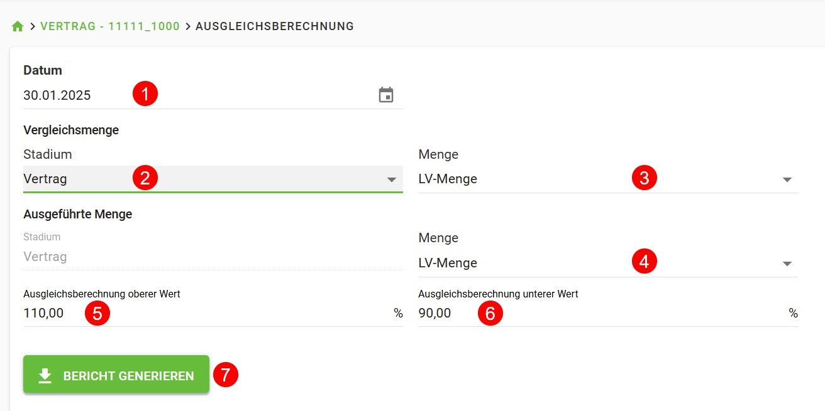Click the AUSGLEICHSBERECHNUNG breadcrumb entry
Viewport: 825px width, 411px height.
[x=275, y=26]
